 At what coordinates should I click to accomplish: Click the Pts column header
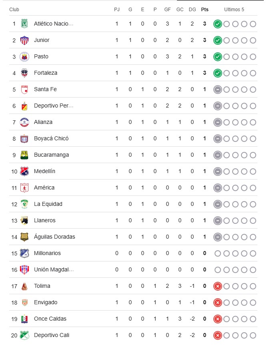[205, 10]
